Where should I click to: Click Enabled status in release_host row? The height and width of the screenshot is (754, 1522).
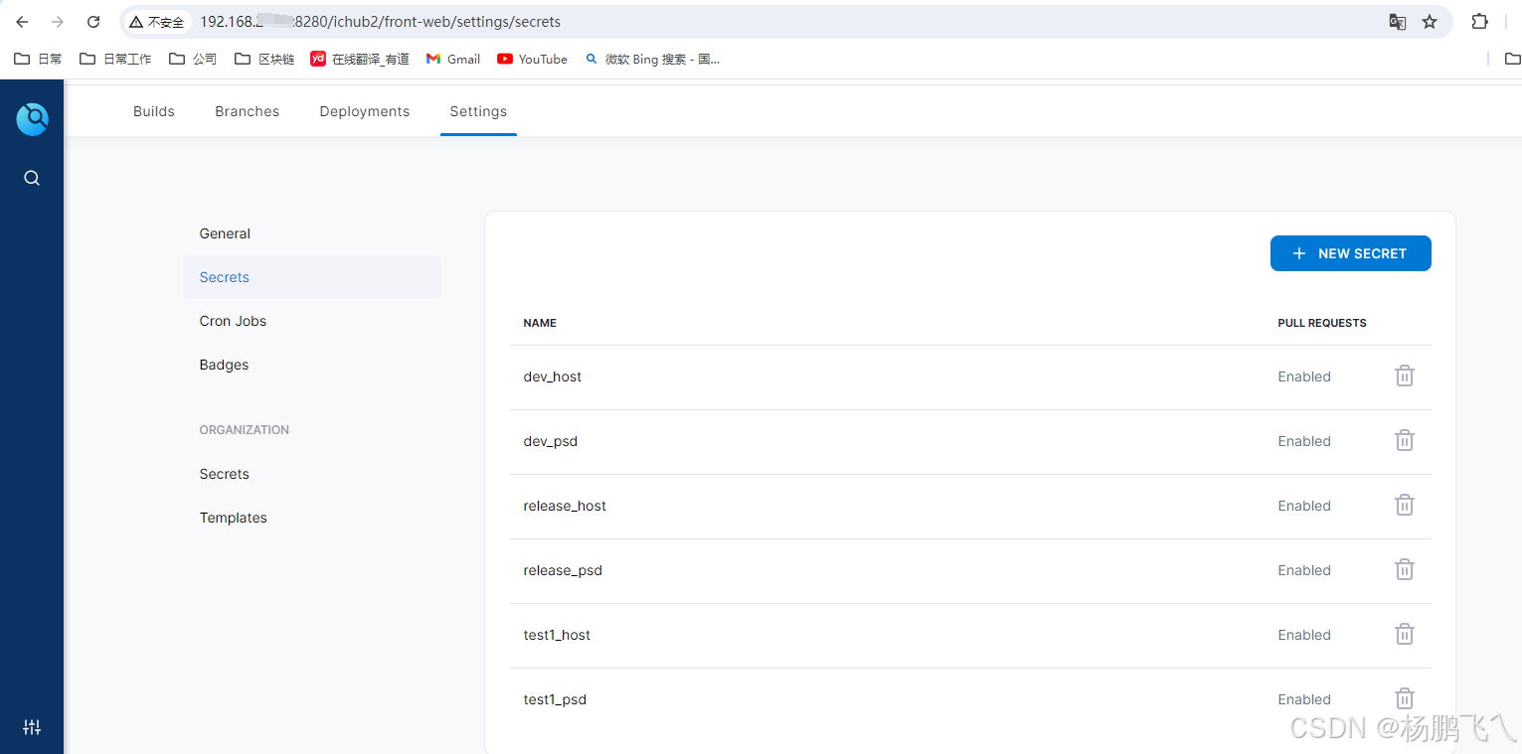[1304, 506]
